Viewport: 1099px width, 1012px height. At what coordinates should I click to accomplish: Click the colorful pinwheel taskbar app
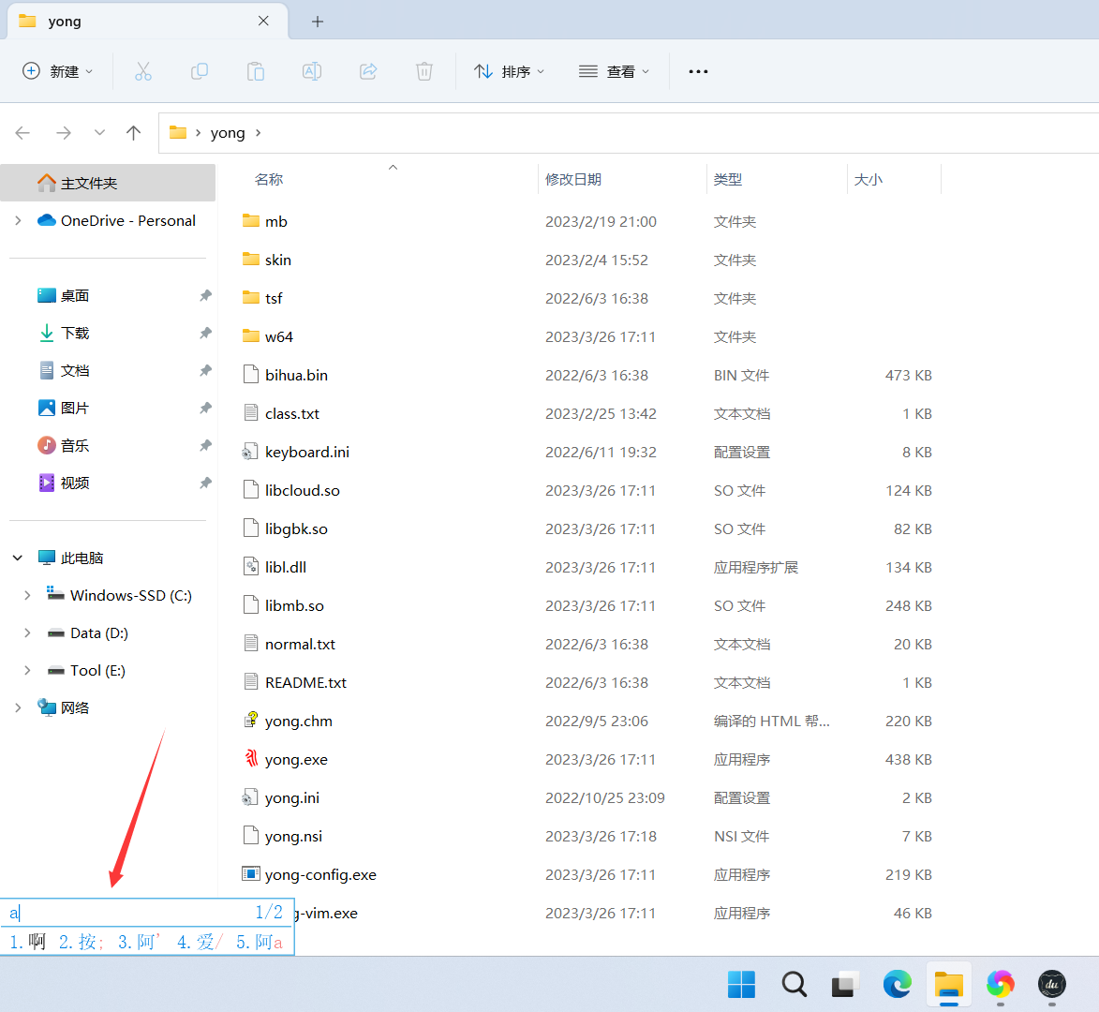tap(1001, 984)
